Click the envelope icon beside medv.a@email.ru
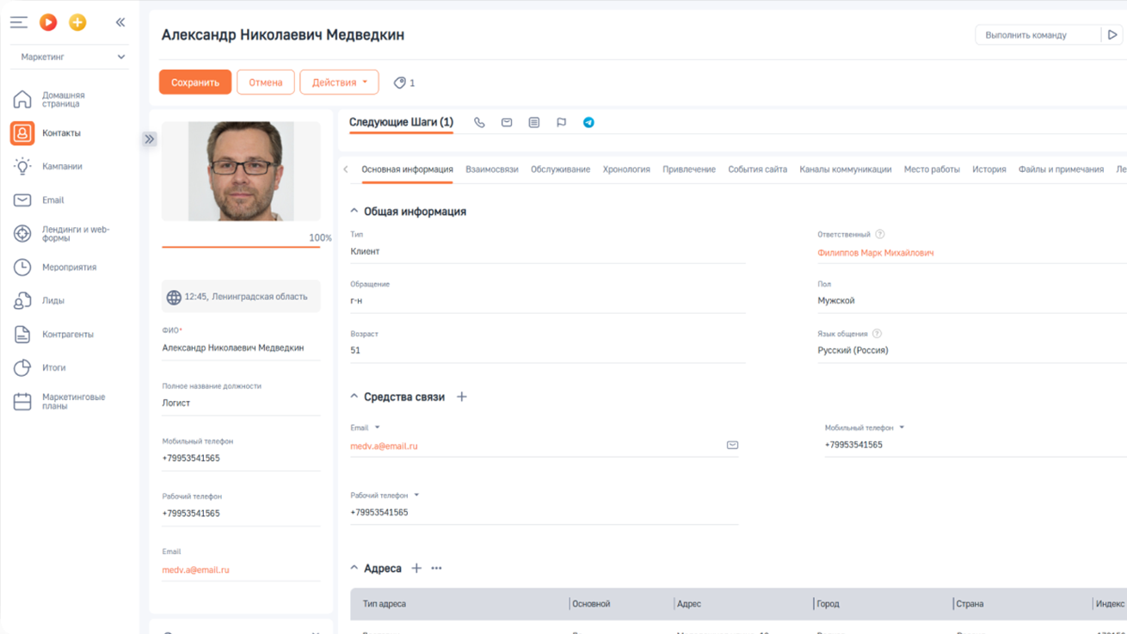1127x634 pixels. tap(731, 445)
